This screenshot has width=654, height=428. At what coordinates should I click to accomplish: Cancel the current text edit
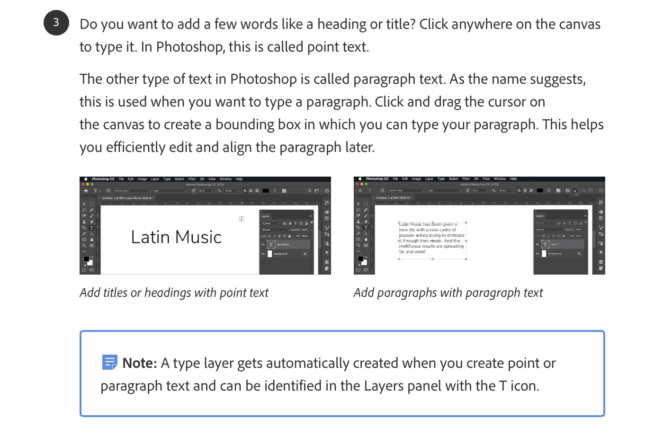tap(567, 190)
